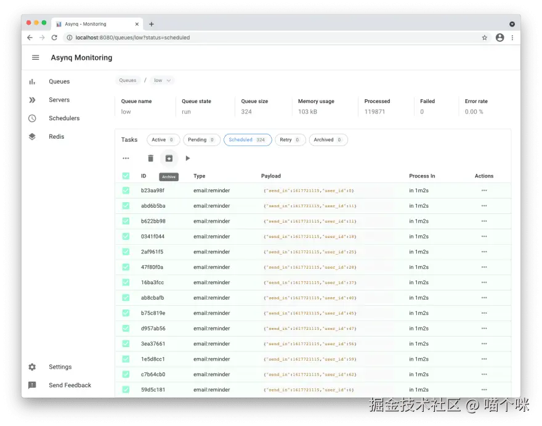Click the Queues breadcrumb link
This screenshot has height=426, width=542.
(127, 80)
